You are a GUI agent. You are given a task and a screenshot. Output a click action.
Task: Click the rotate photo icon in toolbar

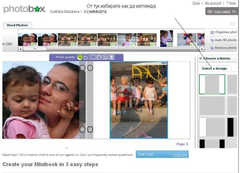click(99, 57)
